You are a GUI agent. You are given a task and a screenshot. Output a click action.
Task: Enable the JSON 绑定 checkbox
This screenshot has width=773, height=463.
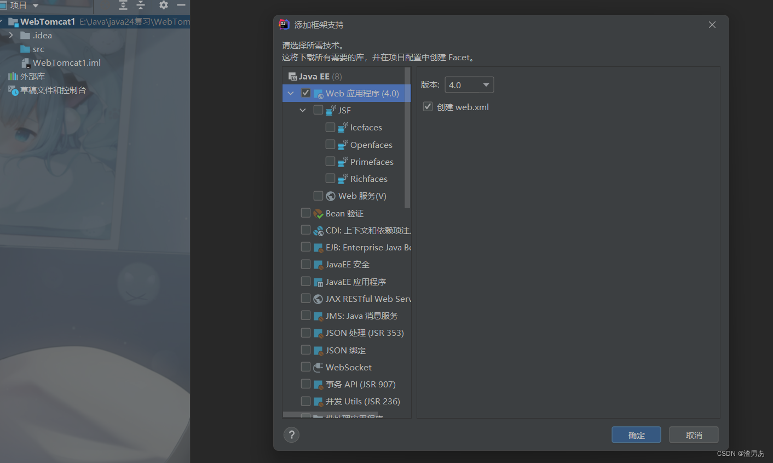pyautogui.click(x=306, y=350)
